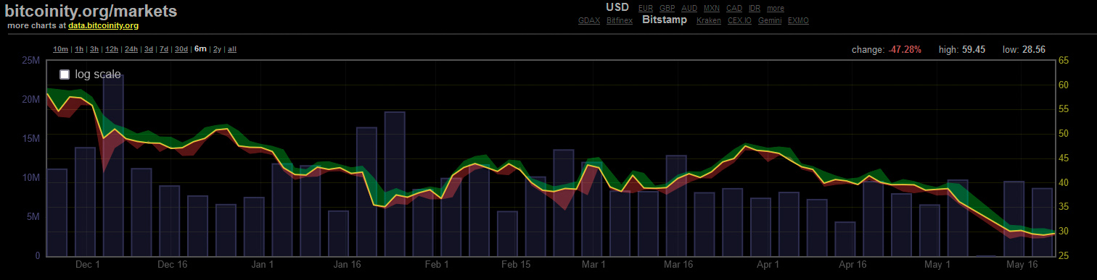Switch chart range to 12h
Image resolution: width=1097 pixels, height=280 pixels.
(x=112, y=49)
